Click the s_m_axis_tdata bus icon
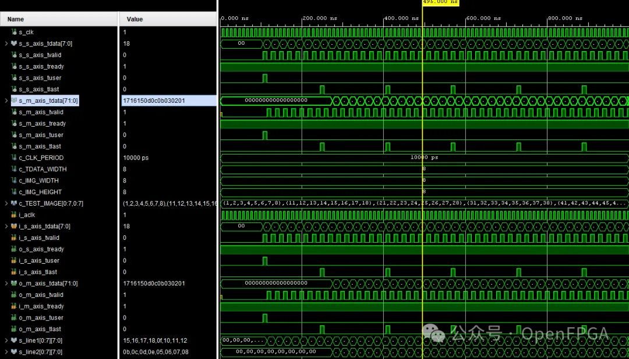Screen dimensions: 629x359 [x=14, y=100]
